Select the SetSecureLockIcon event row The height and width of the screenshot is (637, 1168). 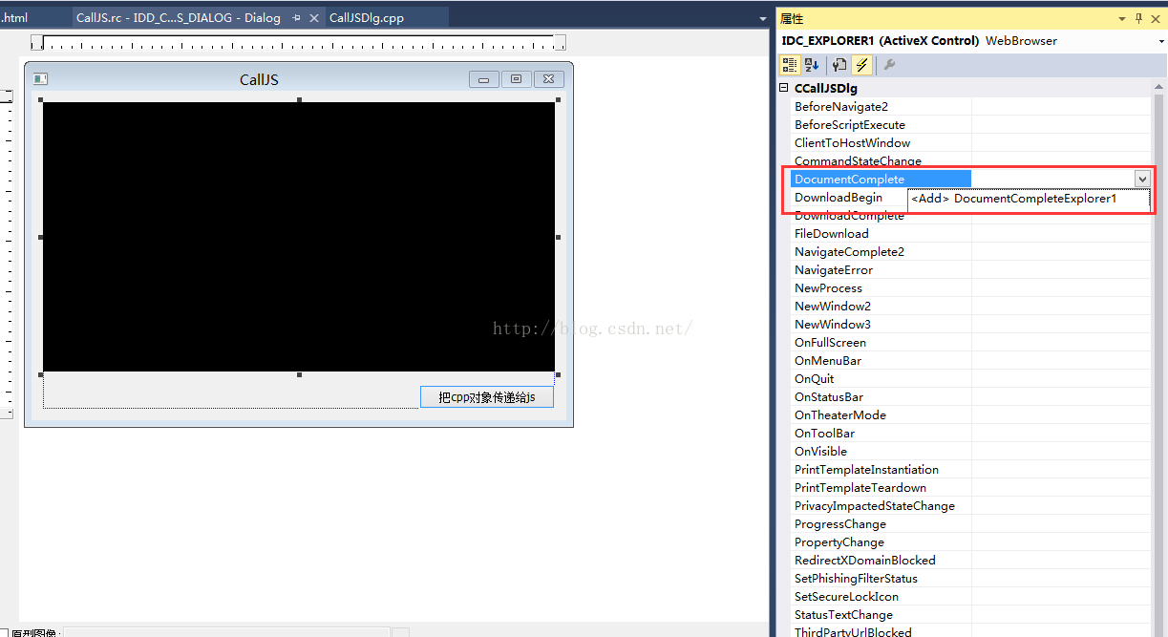(x=970, y=597)
